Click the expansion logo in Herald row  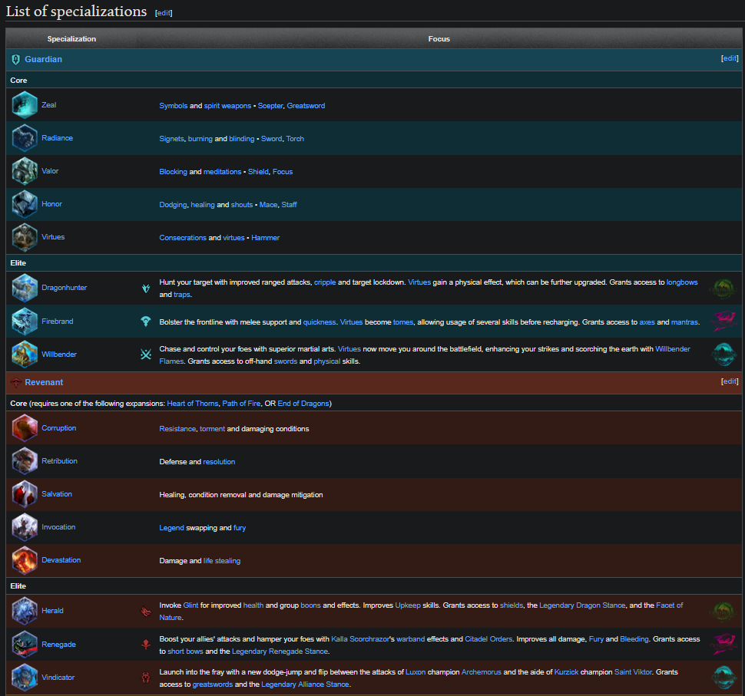pos(723,611)
